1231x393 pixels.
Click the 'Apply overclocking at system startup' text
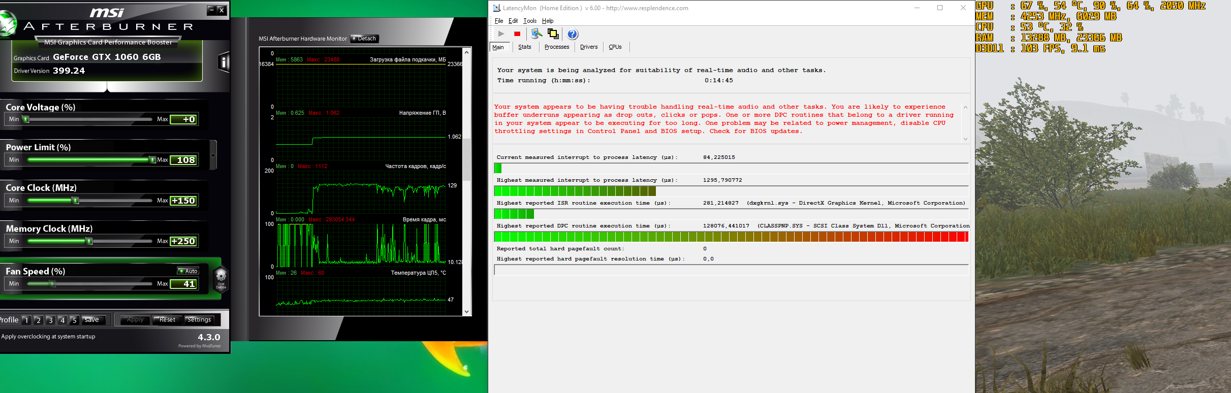click(x=48, y=337)
